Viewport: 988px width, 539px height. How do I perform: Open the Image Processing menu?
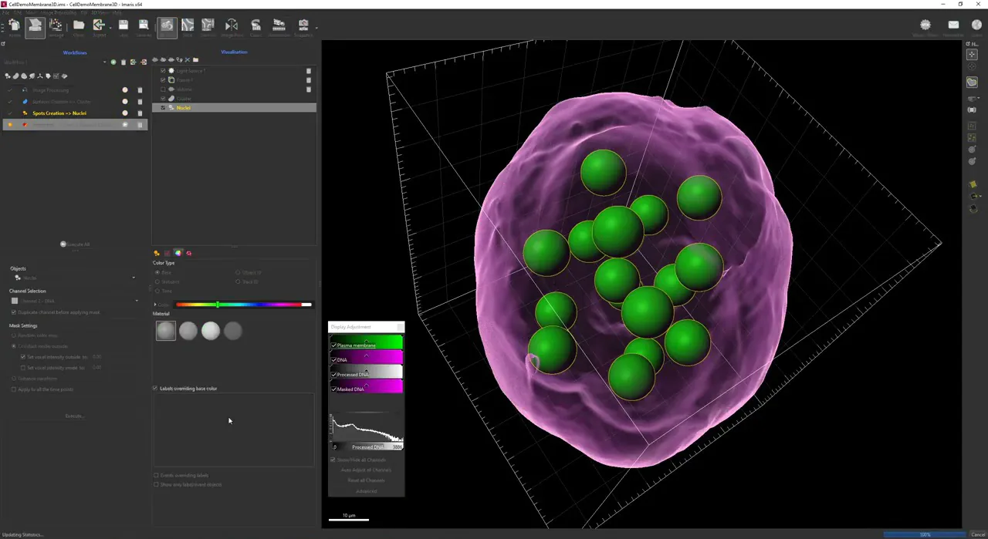[x=57, y=13]
